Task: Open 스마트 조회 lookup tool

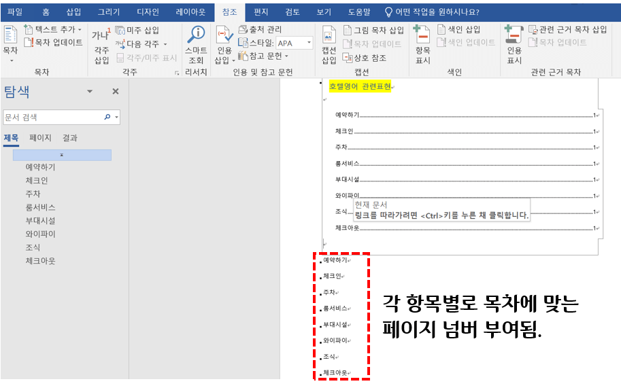Action: [196, 44]
